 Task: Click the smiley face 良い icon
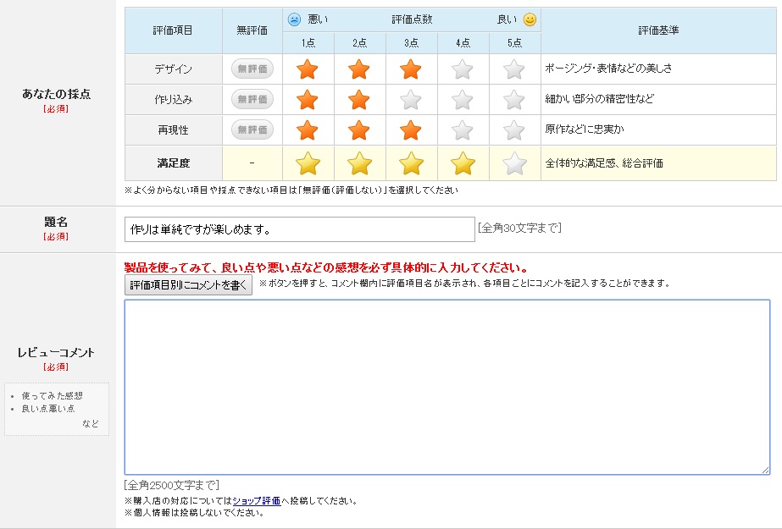pyautogui.click(x=530, y=19)
